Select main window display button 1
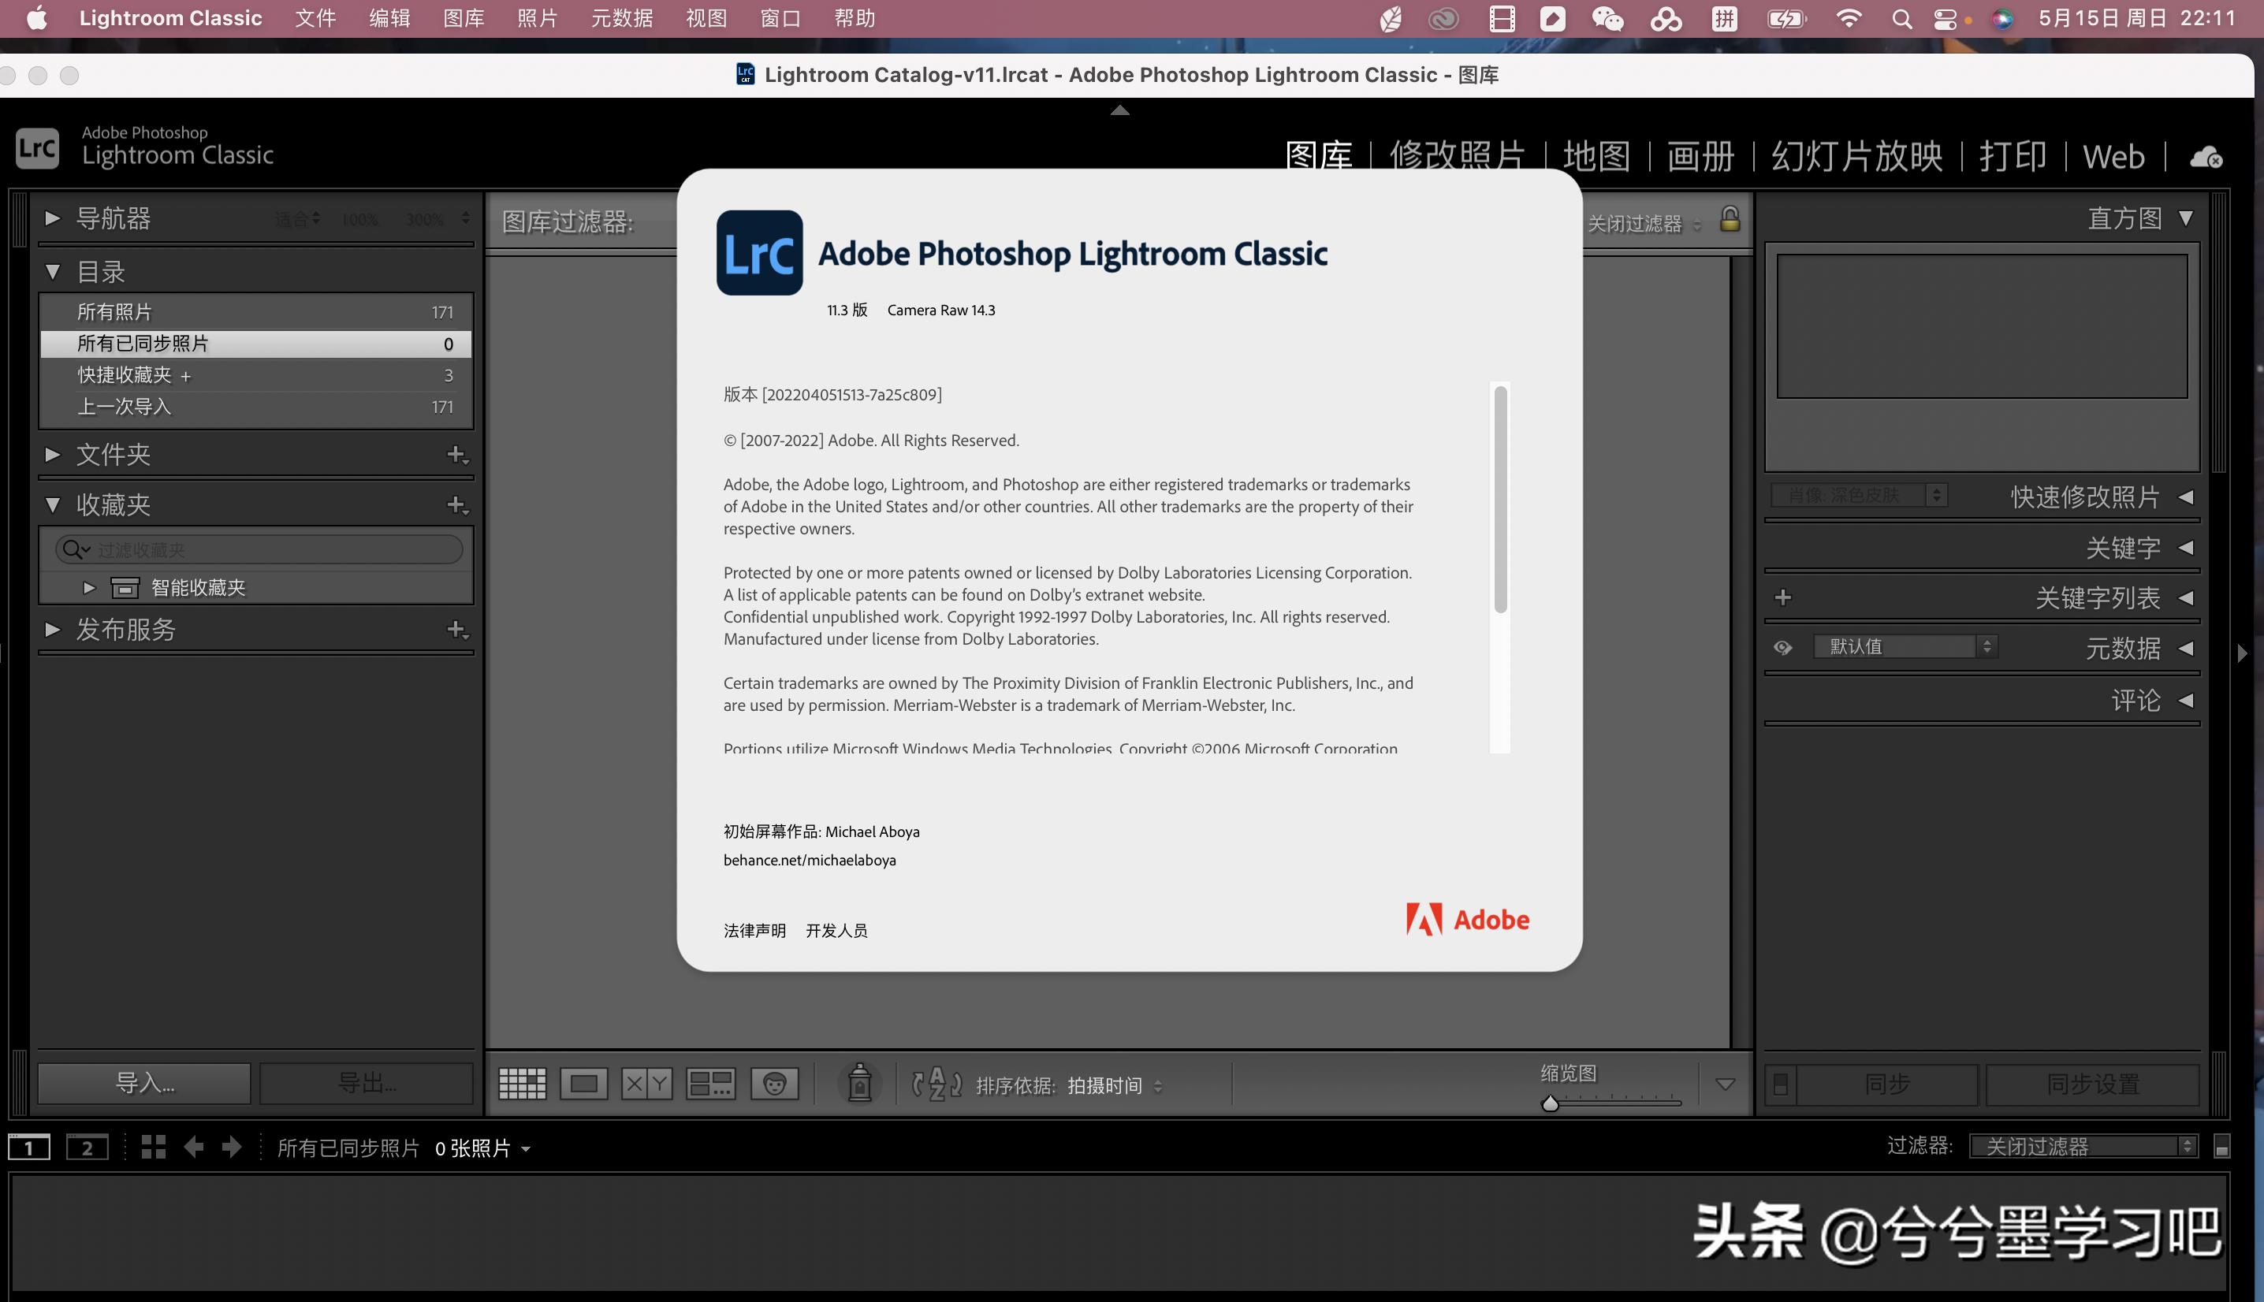2264x1302 pixels. (x=29, y=1147)
